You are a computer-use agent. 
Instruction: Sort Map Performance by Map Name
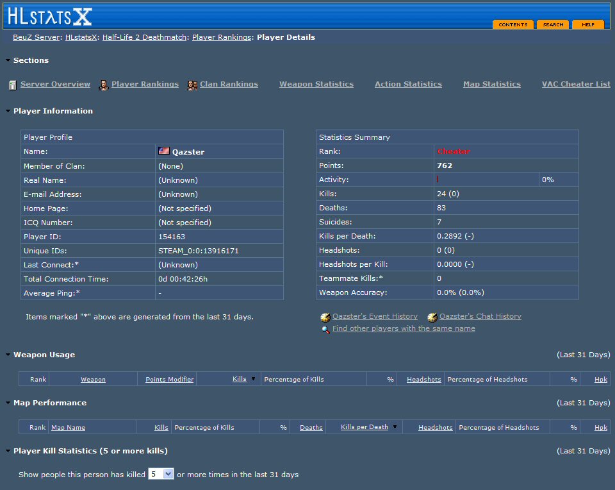point(69,427)
